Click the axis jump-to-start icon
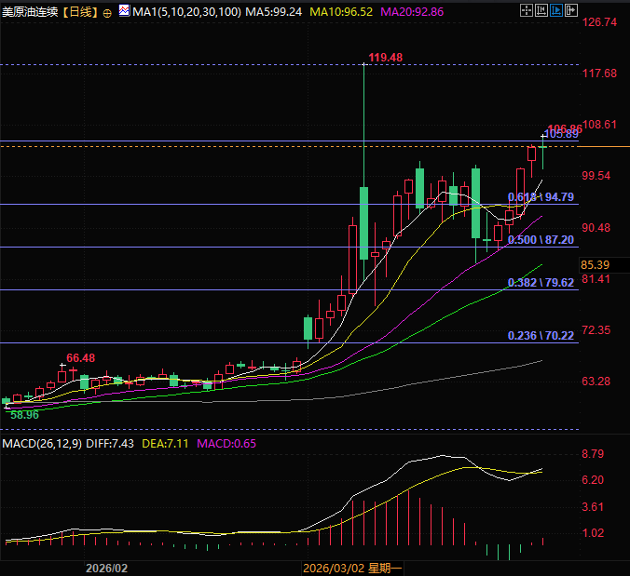Viewport: 630px width, 576px height. pyautogui.click(x=541, y=10)
